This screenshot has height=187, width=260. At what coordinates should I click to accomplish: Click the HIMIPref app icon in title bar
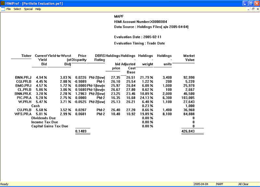click(x=3, y=3)
